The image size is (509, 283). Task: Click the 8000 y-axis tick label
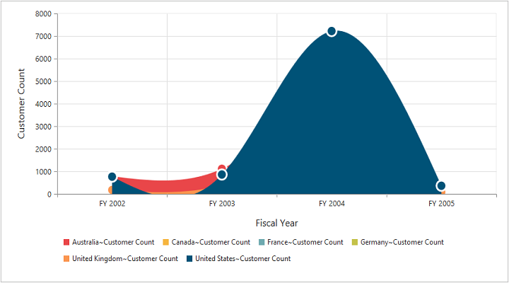(x=42, y=14)
